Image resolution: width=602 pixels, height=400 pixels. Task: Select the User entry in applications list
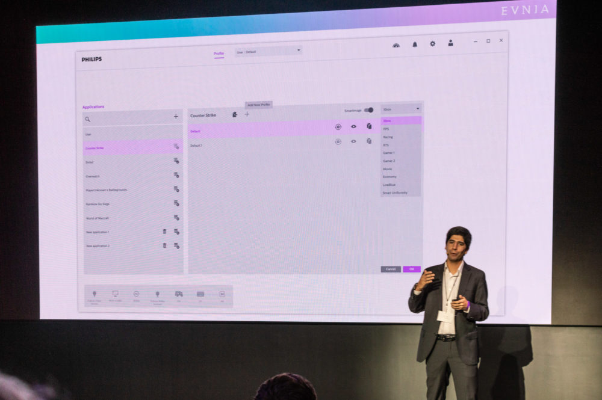coord(133,134)
